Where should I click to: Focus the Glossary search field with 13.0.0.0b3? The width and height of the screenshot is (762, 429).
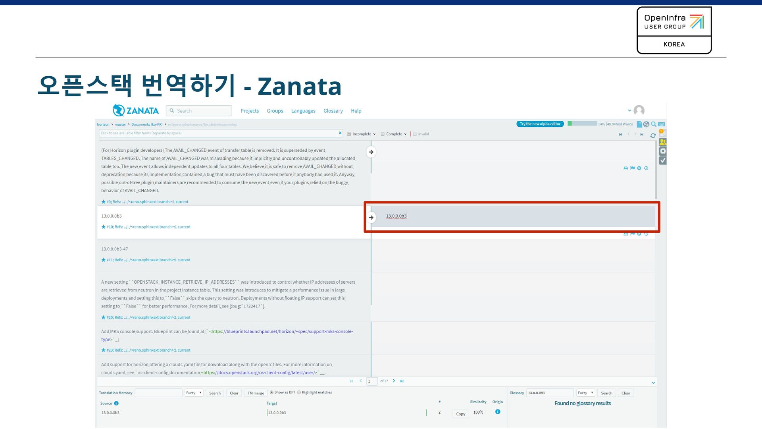[550, 393]
